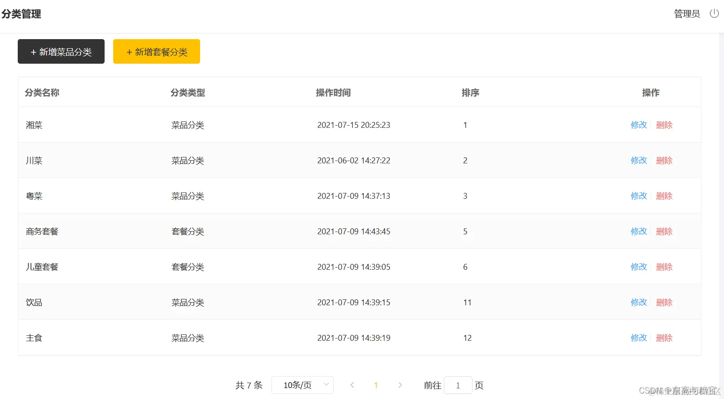Click 菜品分类 type in 饮品 row
This screenshot has width=724, height=399.
coord(187,302)
